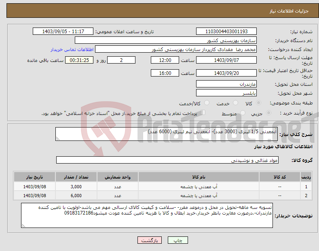Click the delivery province field مازندران
This screenshot has width=319, height=251.
[x=226, y=84]
